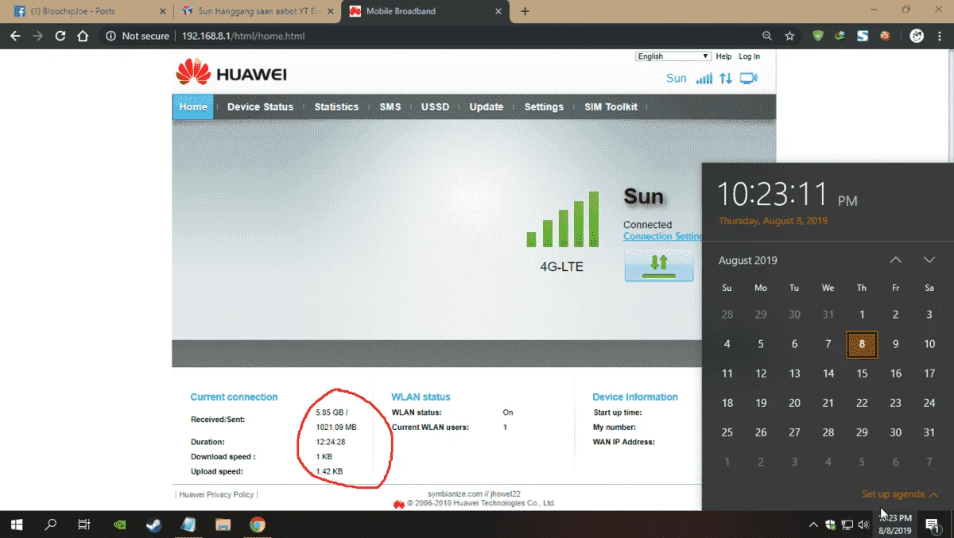Select August 15 in the calendar
The height and width of the screenshot is (538, 954).
862,374
